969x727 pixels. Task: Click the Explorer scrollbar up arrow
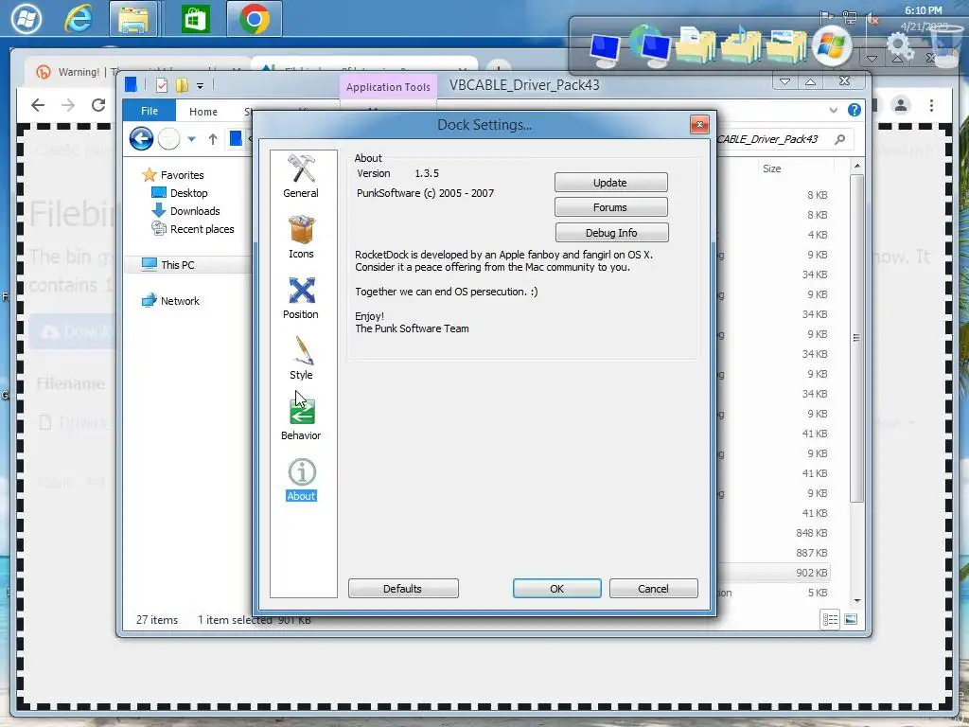point(856,167)
